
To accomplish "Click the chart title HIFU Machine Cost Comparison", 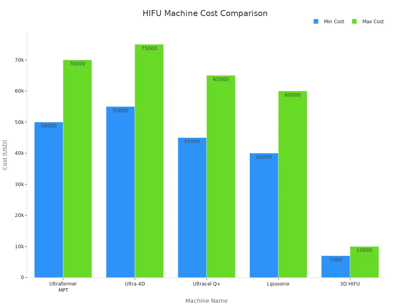I will pos(205,13).
